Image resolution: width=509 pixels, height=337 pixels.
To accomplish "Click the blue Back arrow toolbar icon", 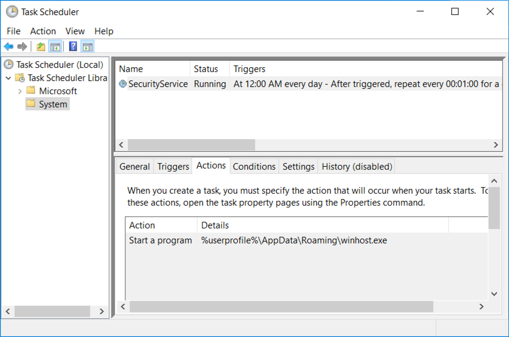I will tap(9, 47).
